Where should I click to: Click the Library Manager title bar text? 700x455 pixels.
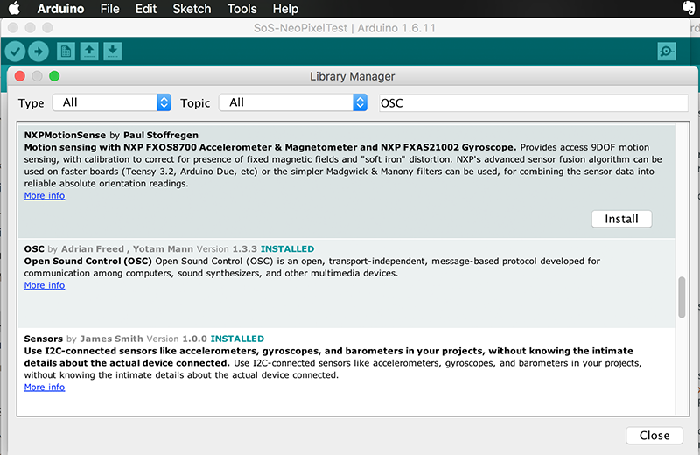pyautogui.click(x=353, y=76)
